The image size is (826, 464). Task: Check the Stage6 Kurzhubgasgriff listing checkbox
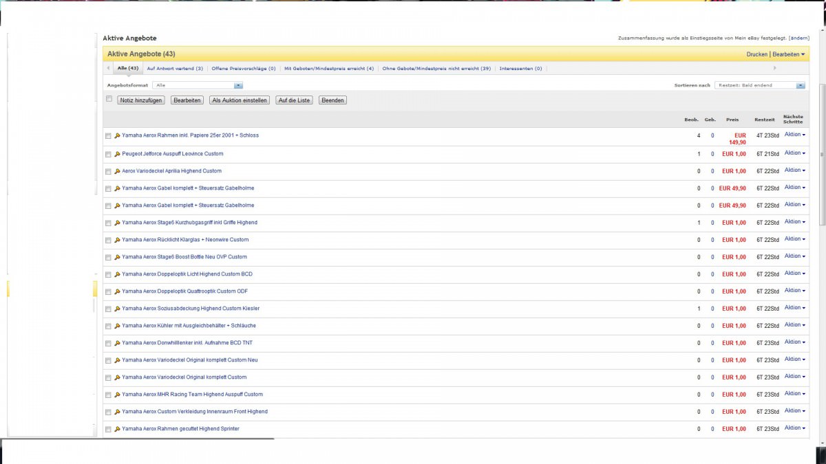tap(108, 223)
